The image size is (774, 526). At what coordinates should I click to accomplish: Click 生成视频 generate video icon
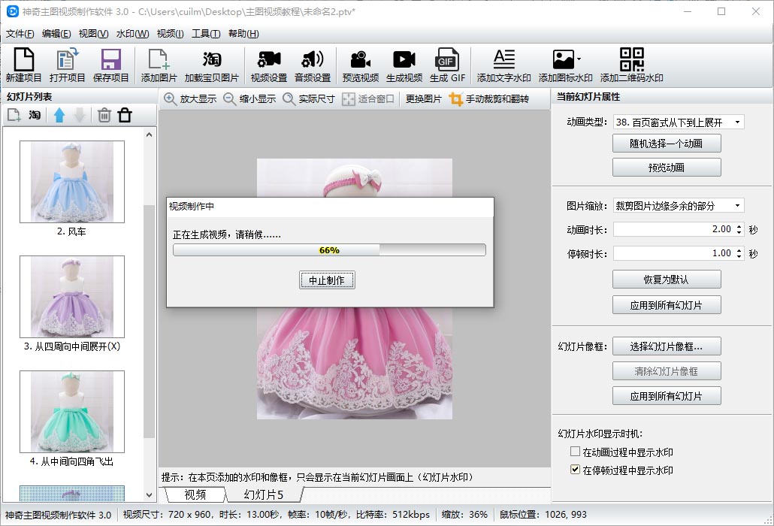pyautogui.click(x=404, y=65)
